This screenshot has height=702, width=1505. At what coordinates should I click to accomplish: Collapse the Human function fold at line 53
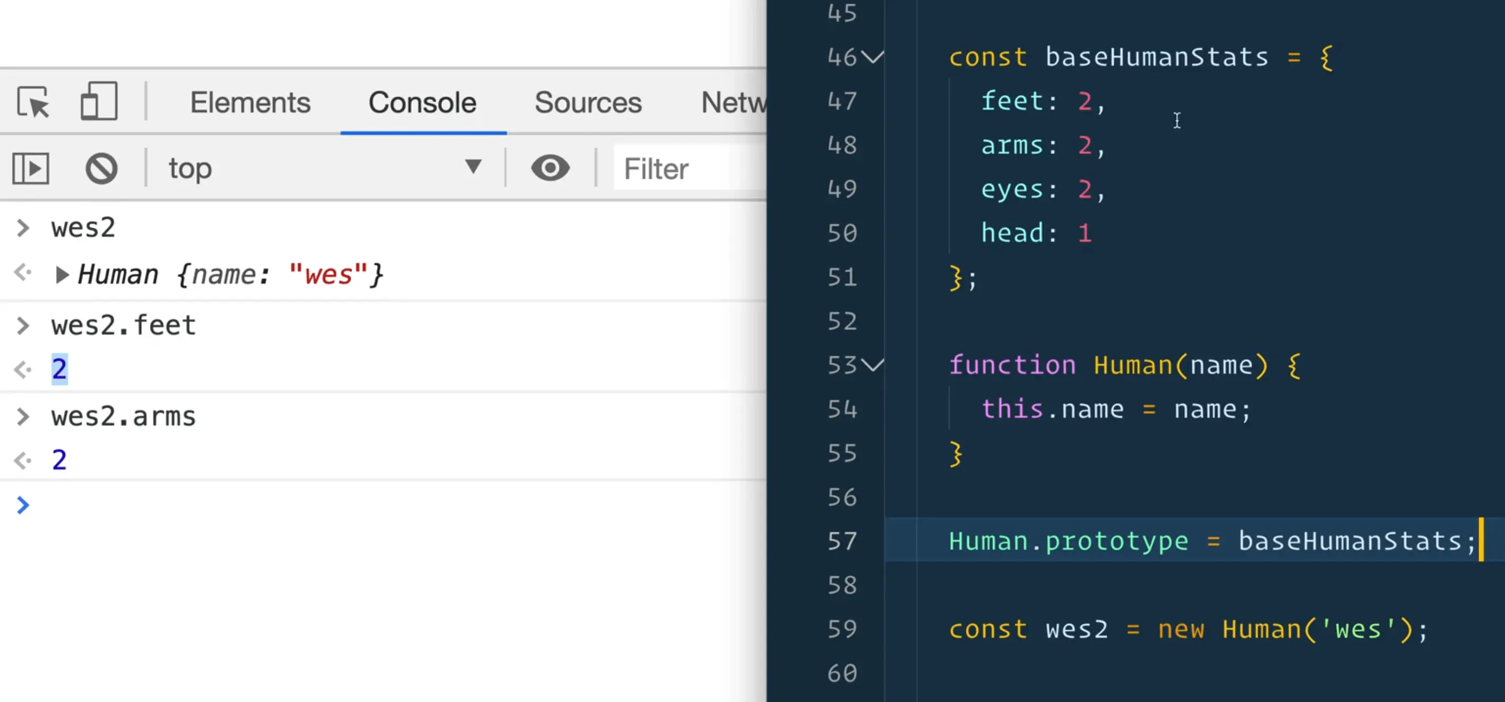click(871, 366)
